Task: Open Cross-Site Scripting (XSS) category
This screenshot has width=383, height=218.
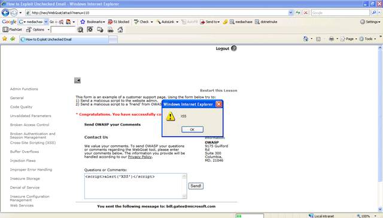Action: [33, 143]
